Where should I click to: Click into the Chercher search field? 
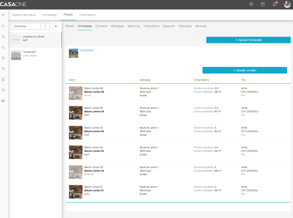(26, 26)
